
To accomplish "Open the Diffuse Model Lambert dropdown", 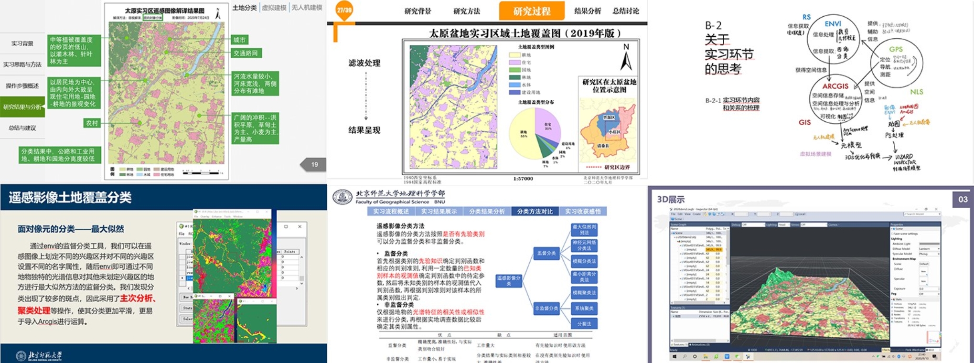I will [x=929, y=248].
